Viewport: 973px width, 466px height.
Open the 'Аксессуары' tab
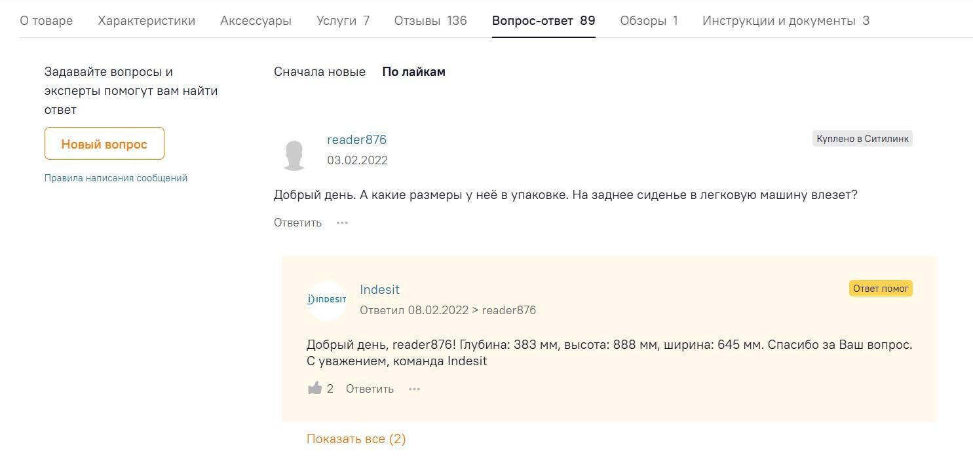pos(256,21)
